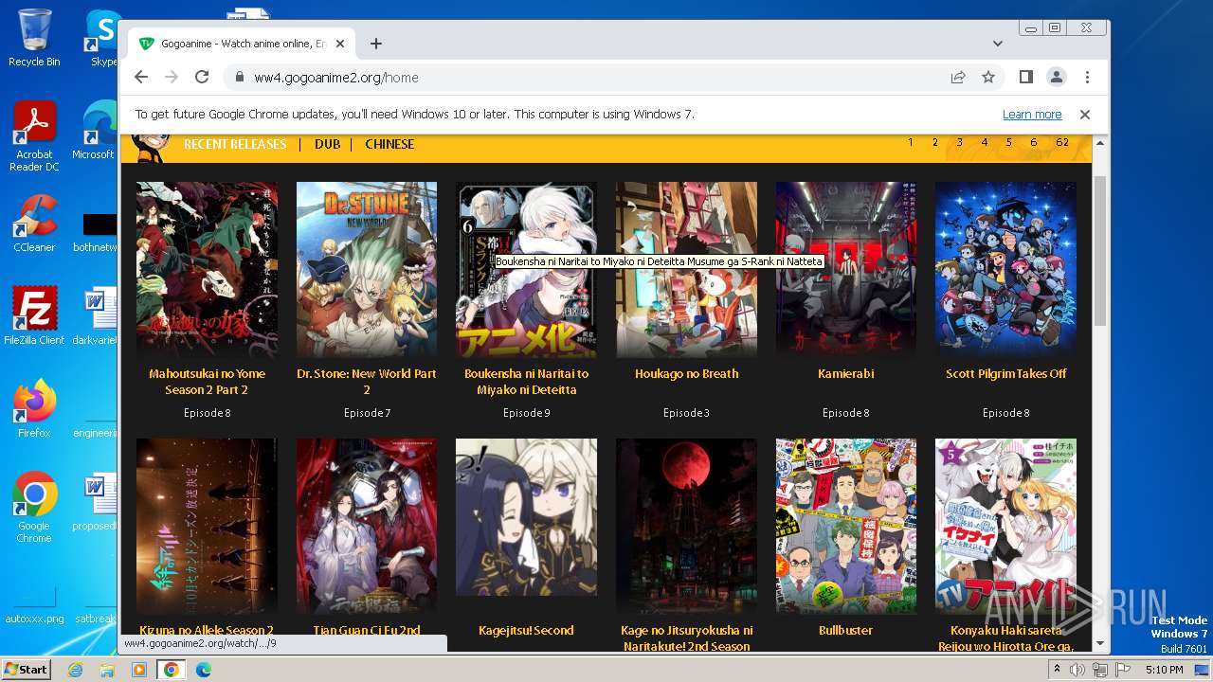Click the address bar URL field
The height and width of the screenshot is (682, 1213).
(588, 78)
